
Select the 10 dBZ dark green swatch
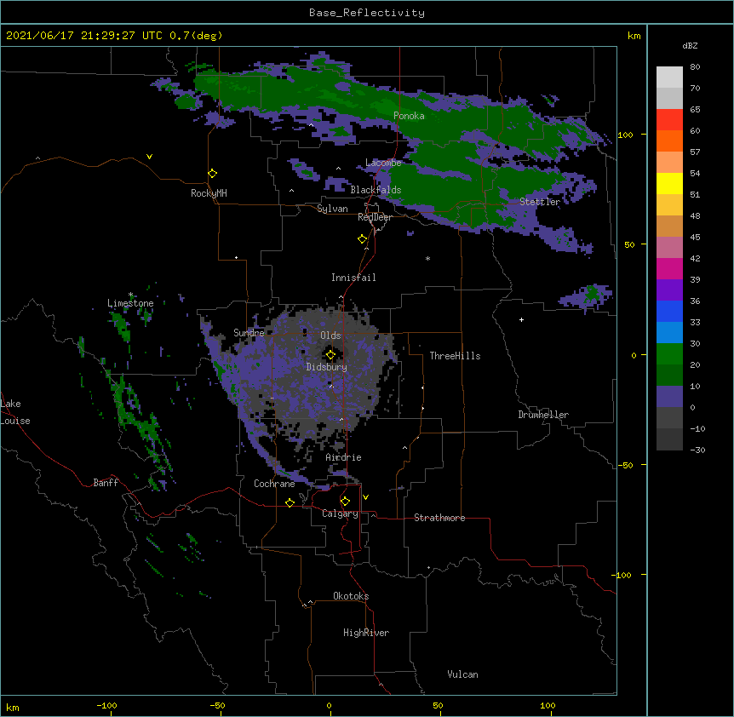[669, 376]
